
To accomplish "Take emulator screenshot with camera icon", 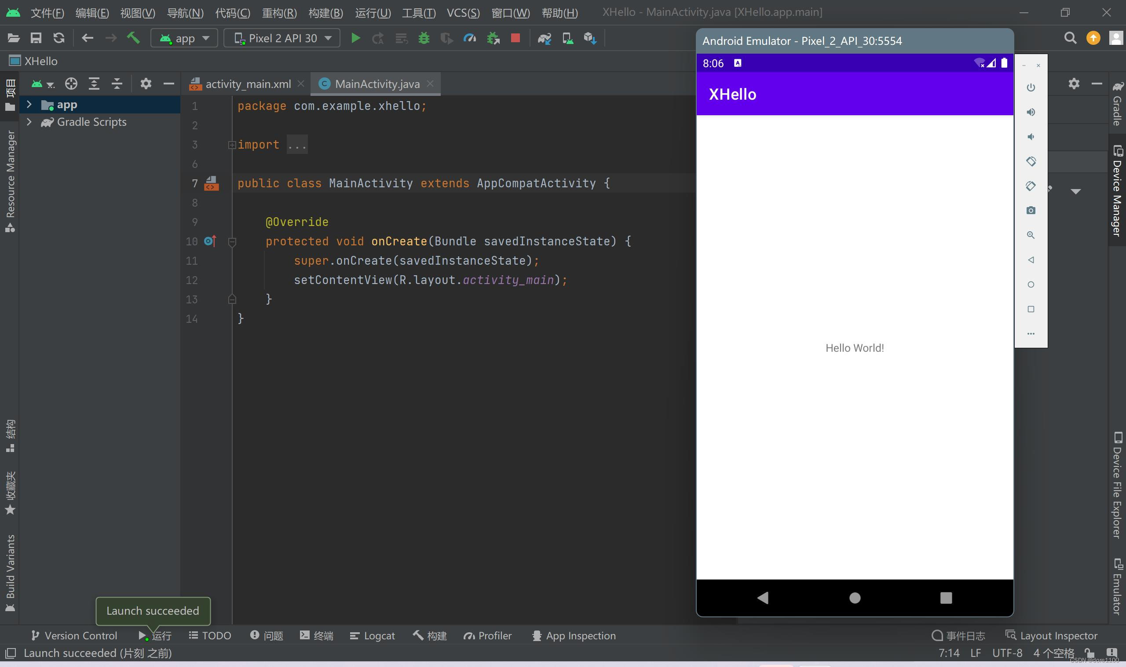I will click(1031, 210).
